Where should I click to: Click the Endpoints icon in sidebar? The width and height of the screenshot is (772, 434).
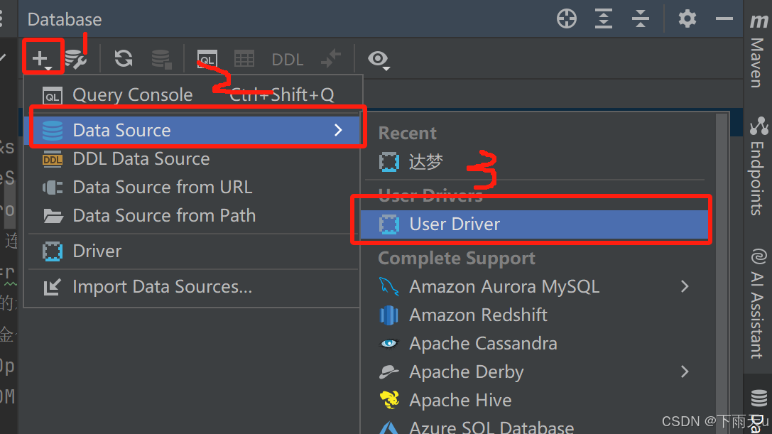[x=759, y=126]
